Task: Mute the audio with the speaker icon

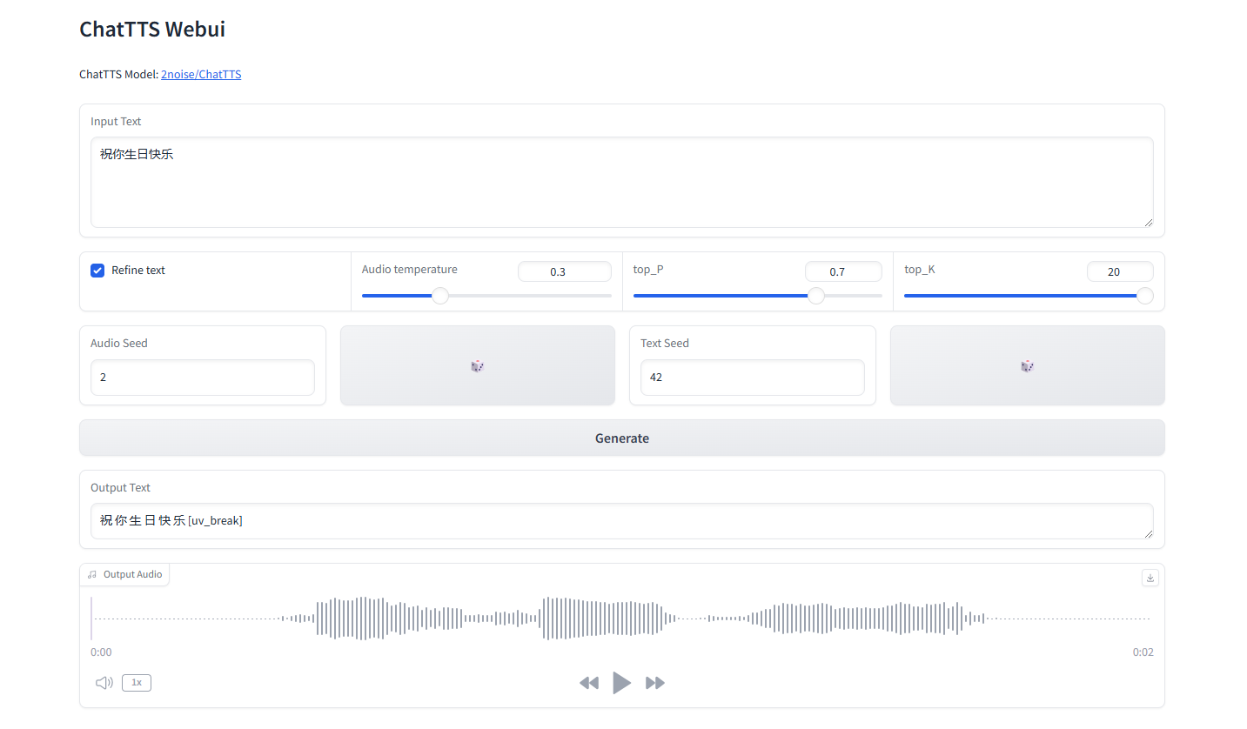Action: 104,683
